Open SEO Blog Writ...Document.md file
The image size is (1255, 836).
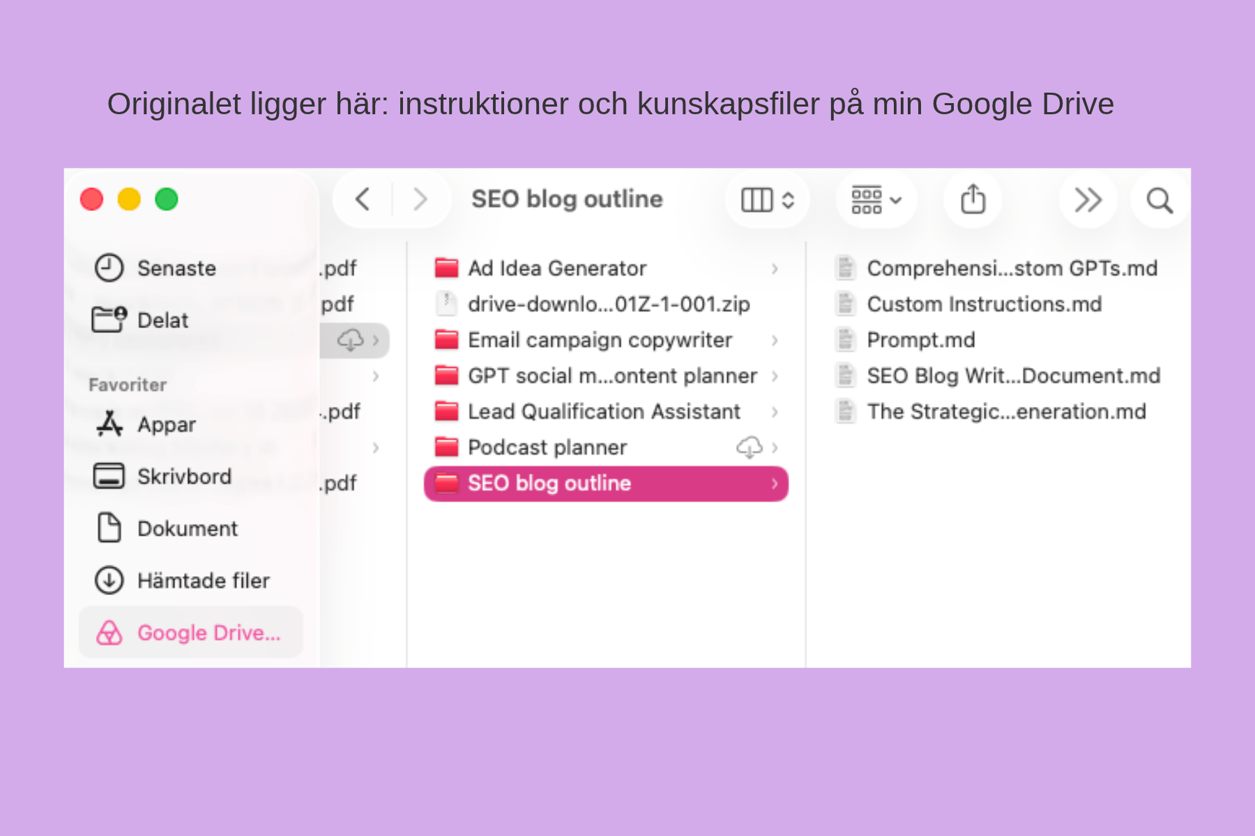997,376
